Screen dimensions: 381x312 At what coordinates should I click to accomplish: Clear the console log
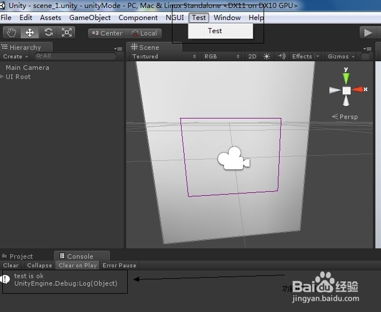11,266
